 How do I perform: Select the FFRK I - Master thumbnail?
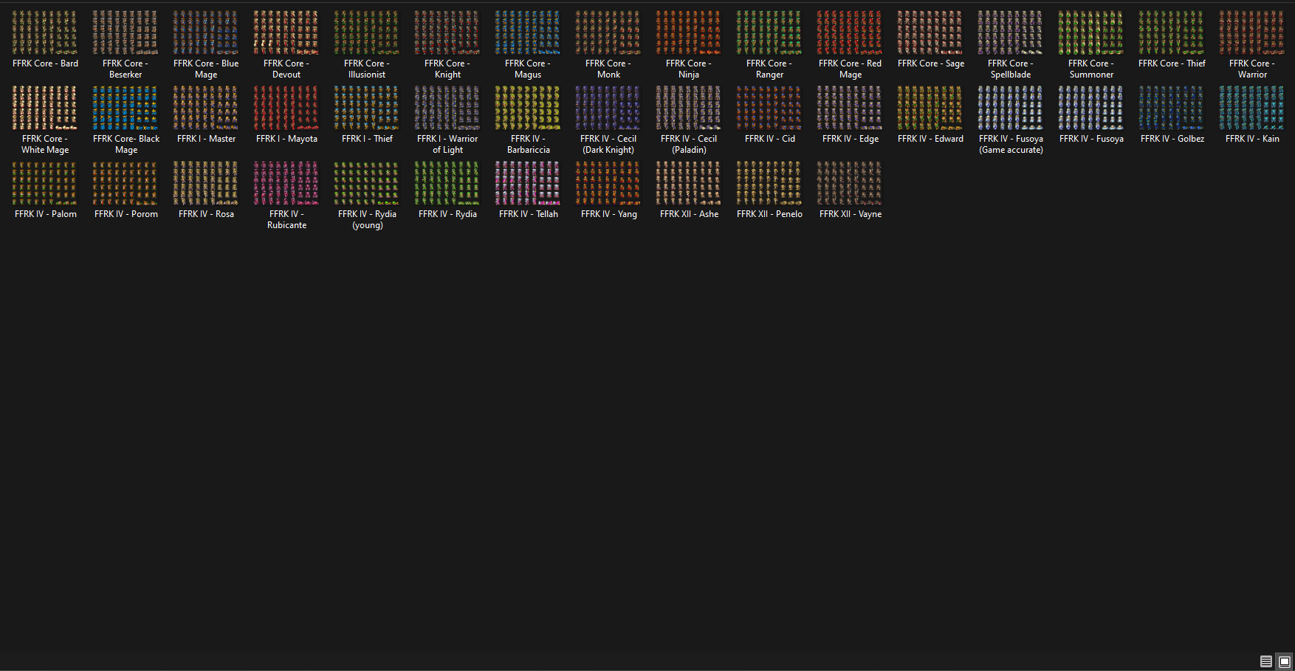click(x=206, y=108)
